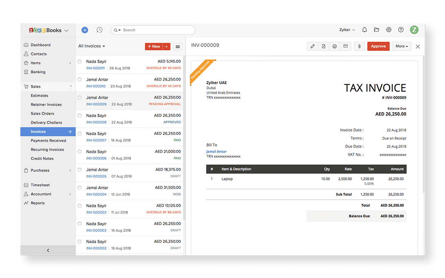Click the OVERDUE BY 86 DAYS status
The height and width of the screenshot is (278, 445).
(x=164, y=212)
